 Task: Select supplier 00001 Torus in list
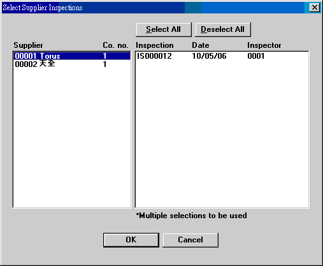[x=72, y=56]
